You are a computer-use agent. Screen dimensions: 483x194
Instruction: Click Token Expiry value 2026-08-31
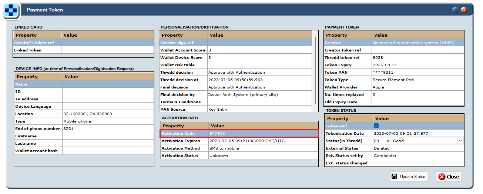click(x=385, y=65)
